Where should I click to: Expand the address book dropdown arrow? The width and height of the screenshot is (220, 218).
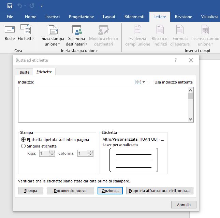(144, 82)
